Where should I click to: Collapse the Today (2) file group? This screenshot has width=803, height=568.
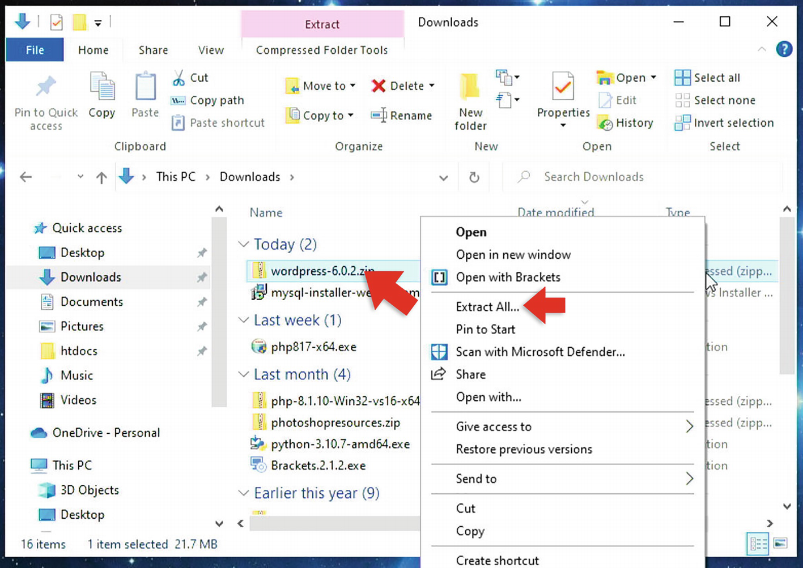244,244
